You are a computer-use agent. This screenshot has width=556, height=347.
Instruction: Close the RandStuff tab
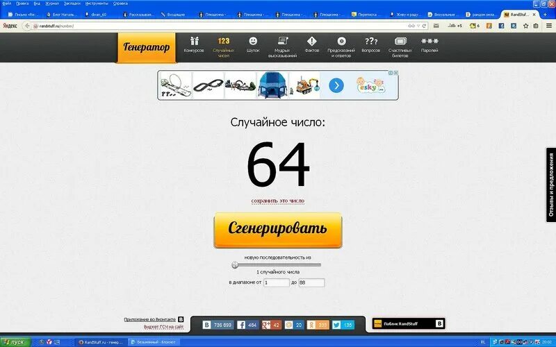click(x=534, y=15)
